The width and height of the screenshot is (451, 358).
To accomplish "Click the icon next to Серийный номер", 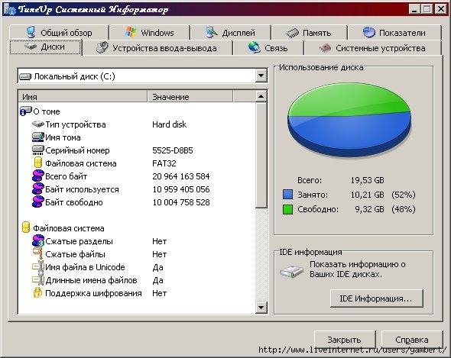I will pyautogui.click(x=37, y=150).
